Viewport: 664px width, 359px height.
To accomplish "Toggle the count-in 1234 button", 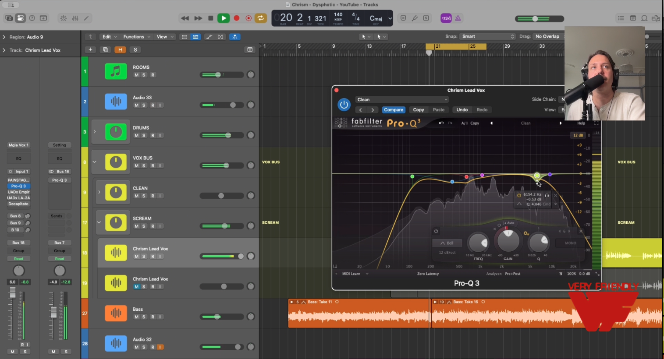I will click(x=446, y=18).
